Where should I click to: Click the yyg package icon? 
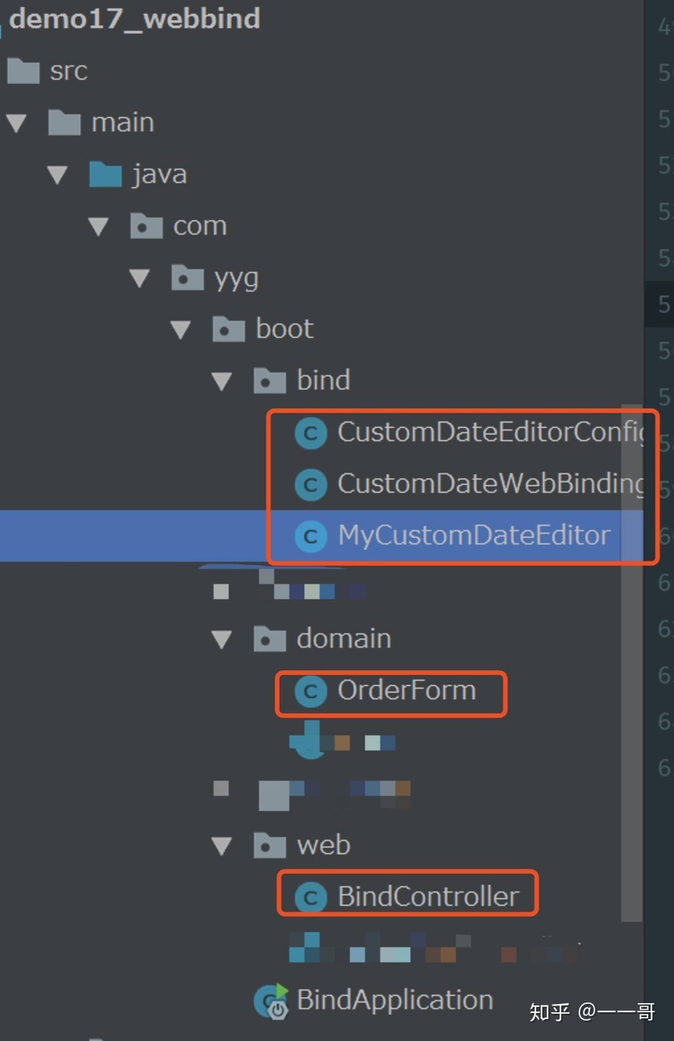point(188,277)
